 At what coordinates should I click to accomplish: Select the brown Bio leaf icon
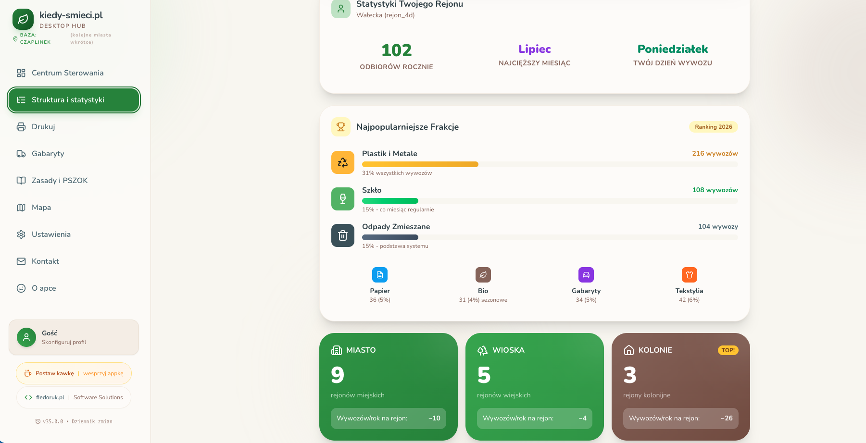click(483, 275)
